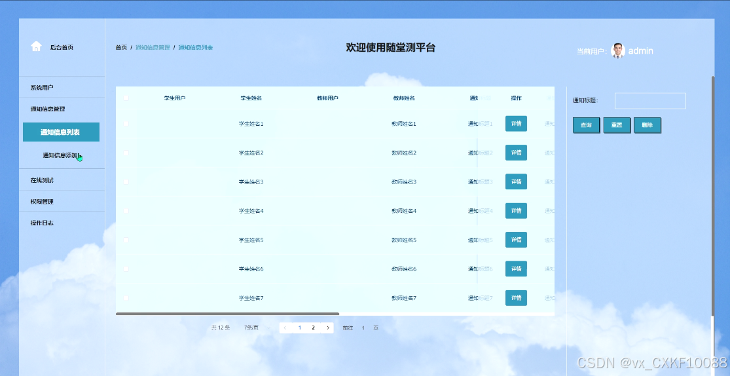Click the cell 学生姓名6 text
This screenshot has height=376, width=730.
[251, 269]
